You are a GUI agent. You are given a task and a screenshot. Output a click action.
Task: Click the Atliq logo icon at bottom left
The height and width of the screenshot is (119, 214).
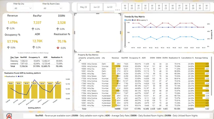point(9,116)
